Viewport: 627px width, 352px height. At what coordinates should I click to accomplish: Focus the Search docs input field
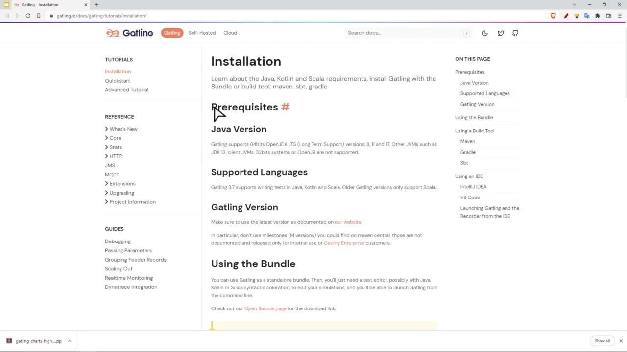(x=404, y=33)
